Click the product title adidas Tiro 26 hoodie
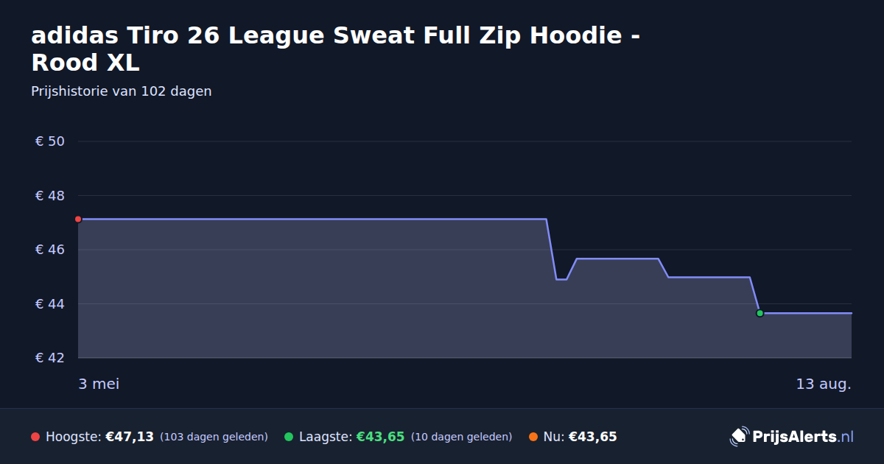 pos(335,49)
